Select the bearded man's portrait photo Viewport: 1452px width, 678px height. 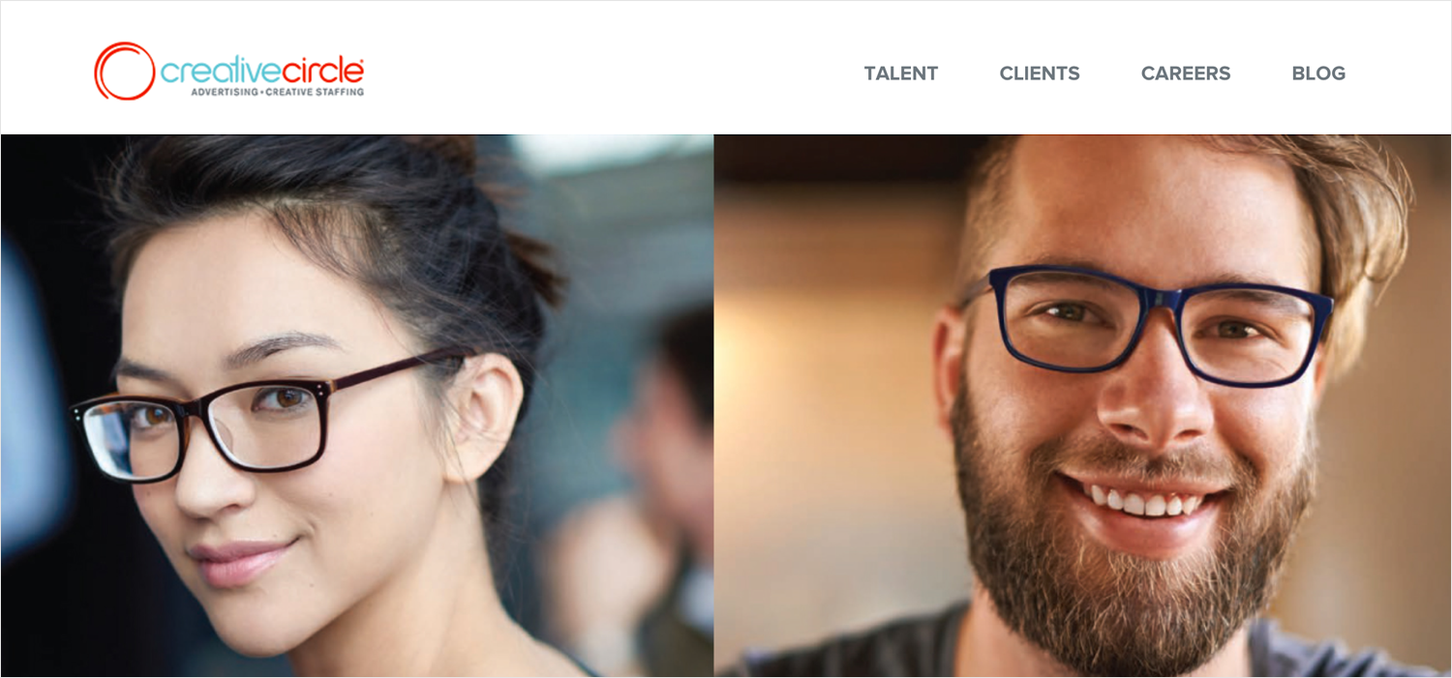pos(1082,405)
